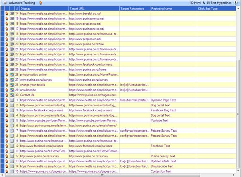Select 'Contact Us Text' reporting name cell

pyautogui.click(x=174, y=171)
